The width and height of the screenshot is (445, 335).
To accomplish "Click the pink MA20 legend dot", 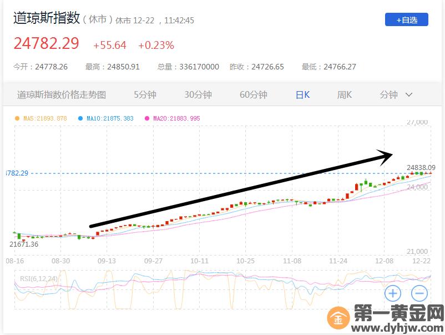I will pos(147,118).
